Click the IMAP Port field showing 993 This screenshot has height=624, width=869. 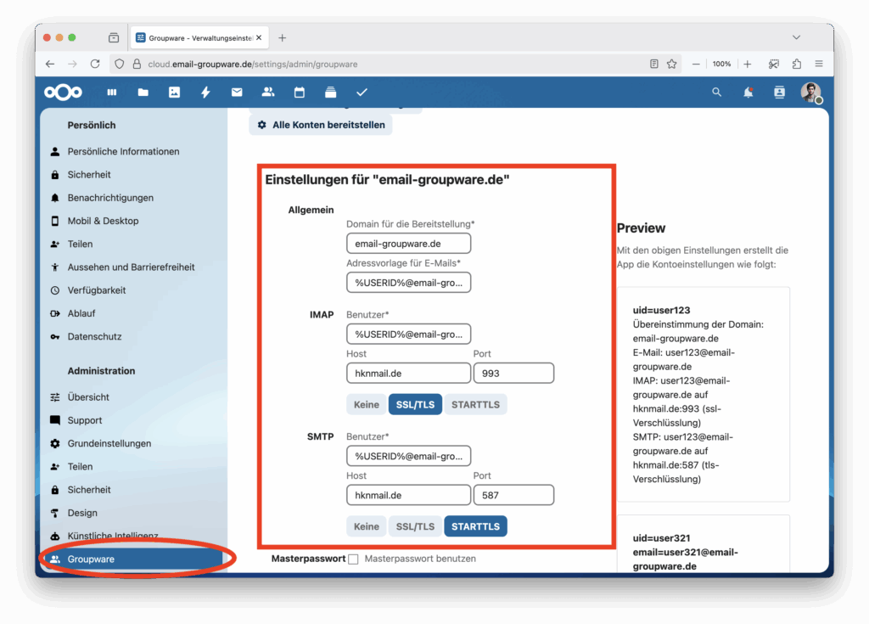tap(513, 374)
